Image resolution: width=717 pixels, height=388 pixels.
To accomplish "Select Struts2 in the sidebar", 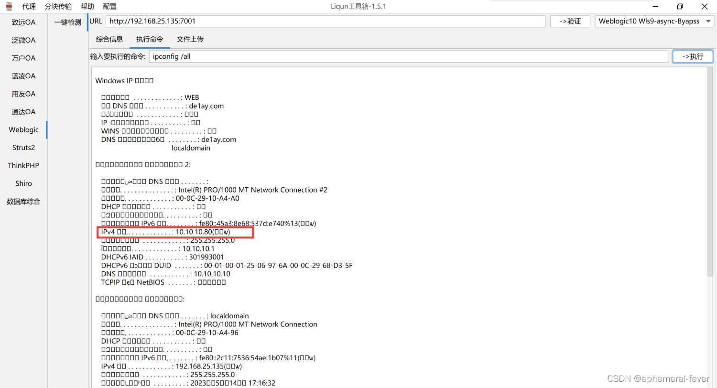I will tap(23, 148).
